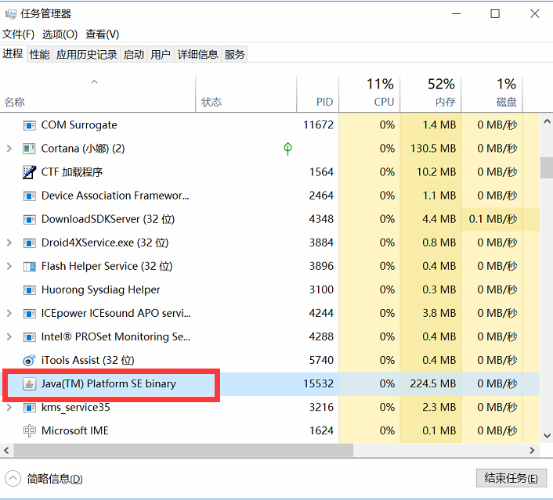Click PID 11672 of COM Surrogate
Screen dimensions: 553x500
coord(318,125)
